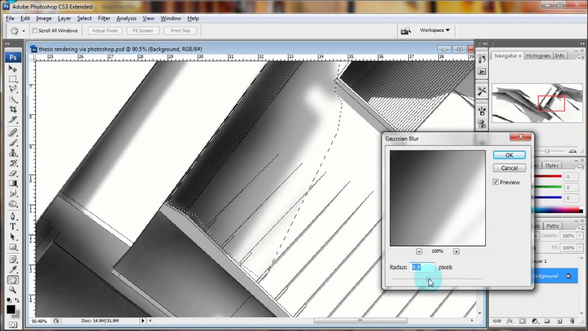Select the Healing Brush tool

point(13,133)
